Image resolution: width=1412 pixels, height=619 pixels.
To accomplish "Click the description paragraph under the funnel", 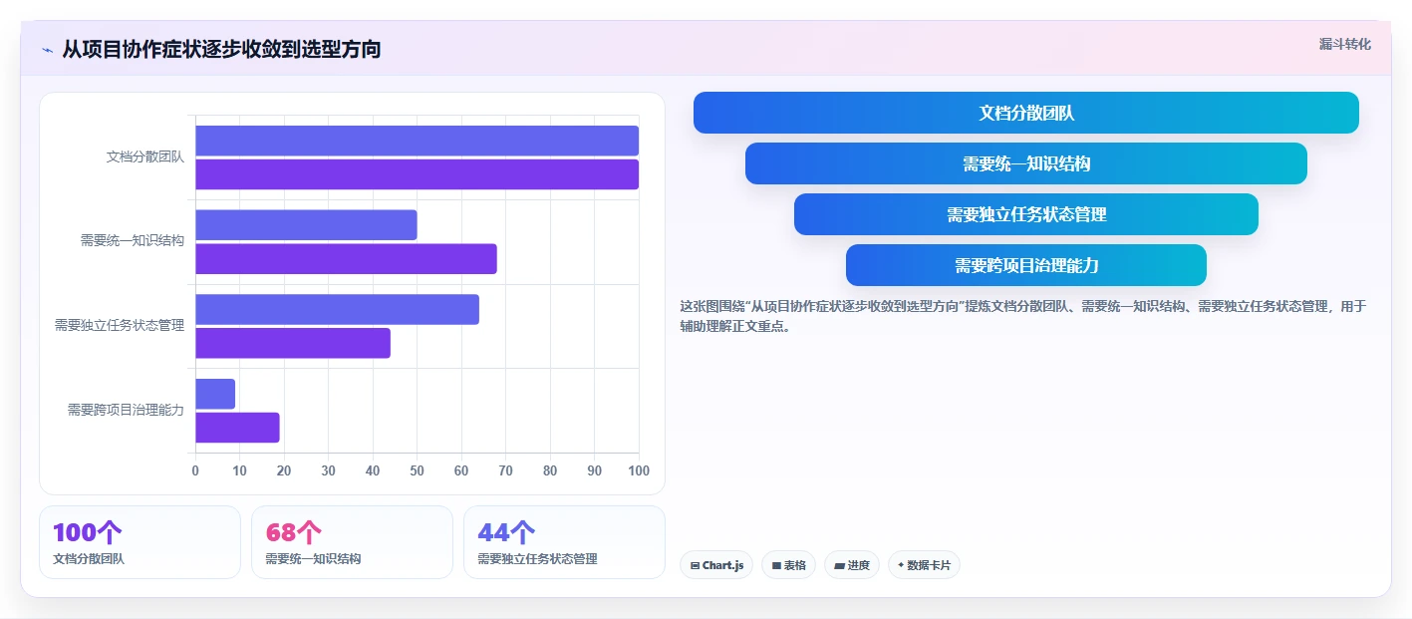I will [1022, 316].
